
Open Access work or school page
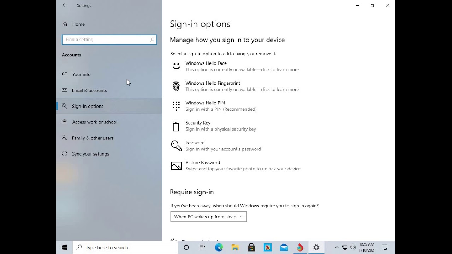109,122
